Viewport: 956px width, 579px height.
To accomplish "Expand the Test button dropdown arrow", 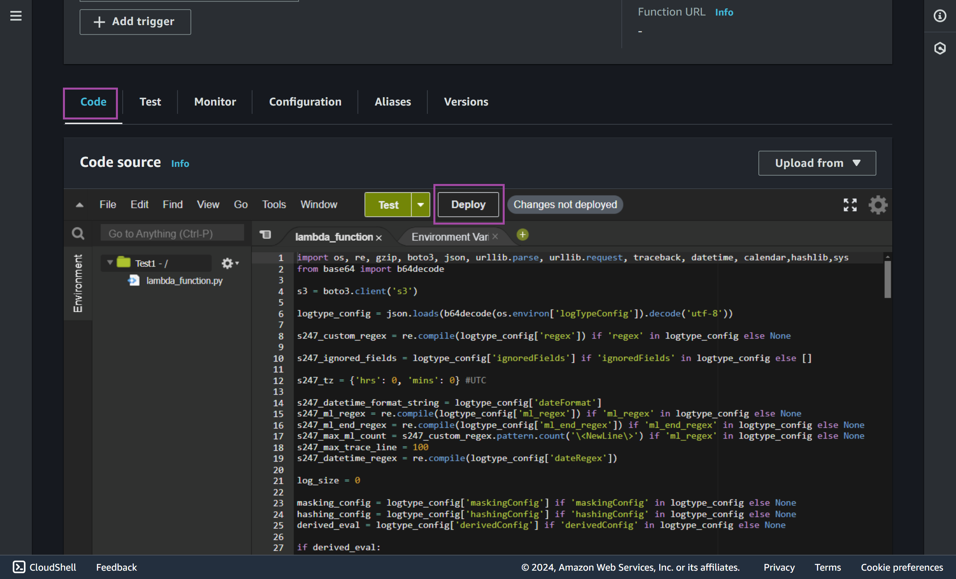I will [x=421, y=204].
